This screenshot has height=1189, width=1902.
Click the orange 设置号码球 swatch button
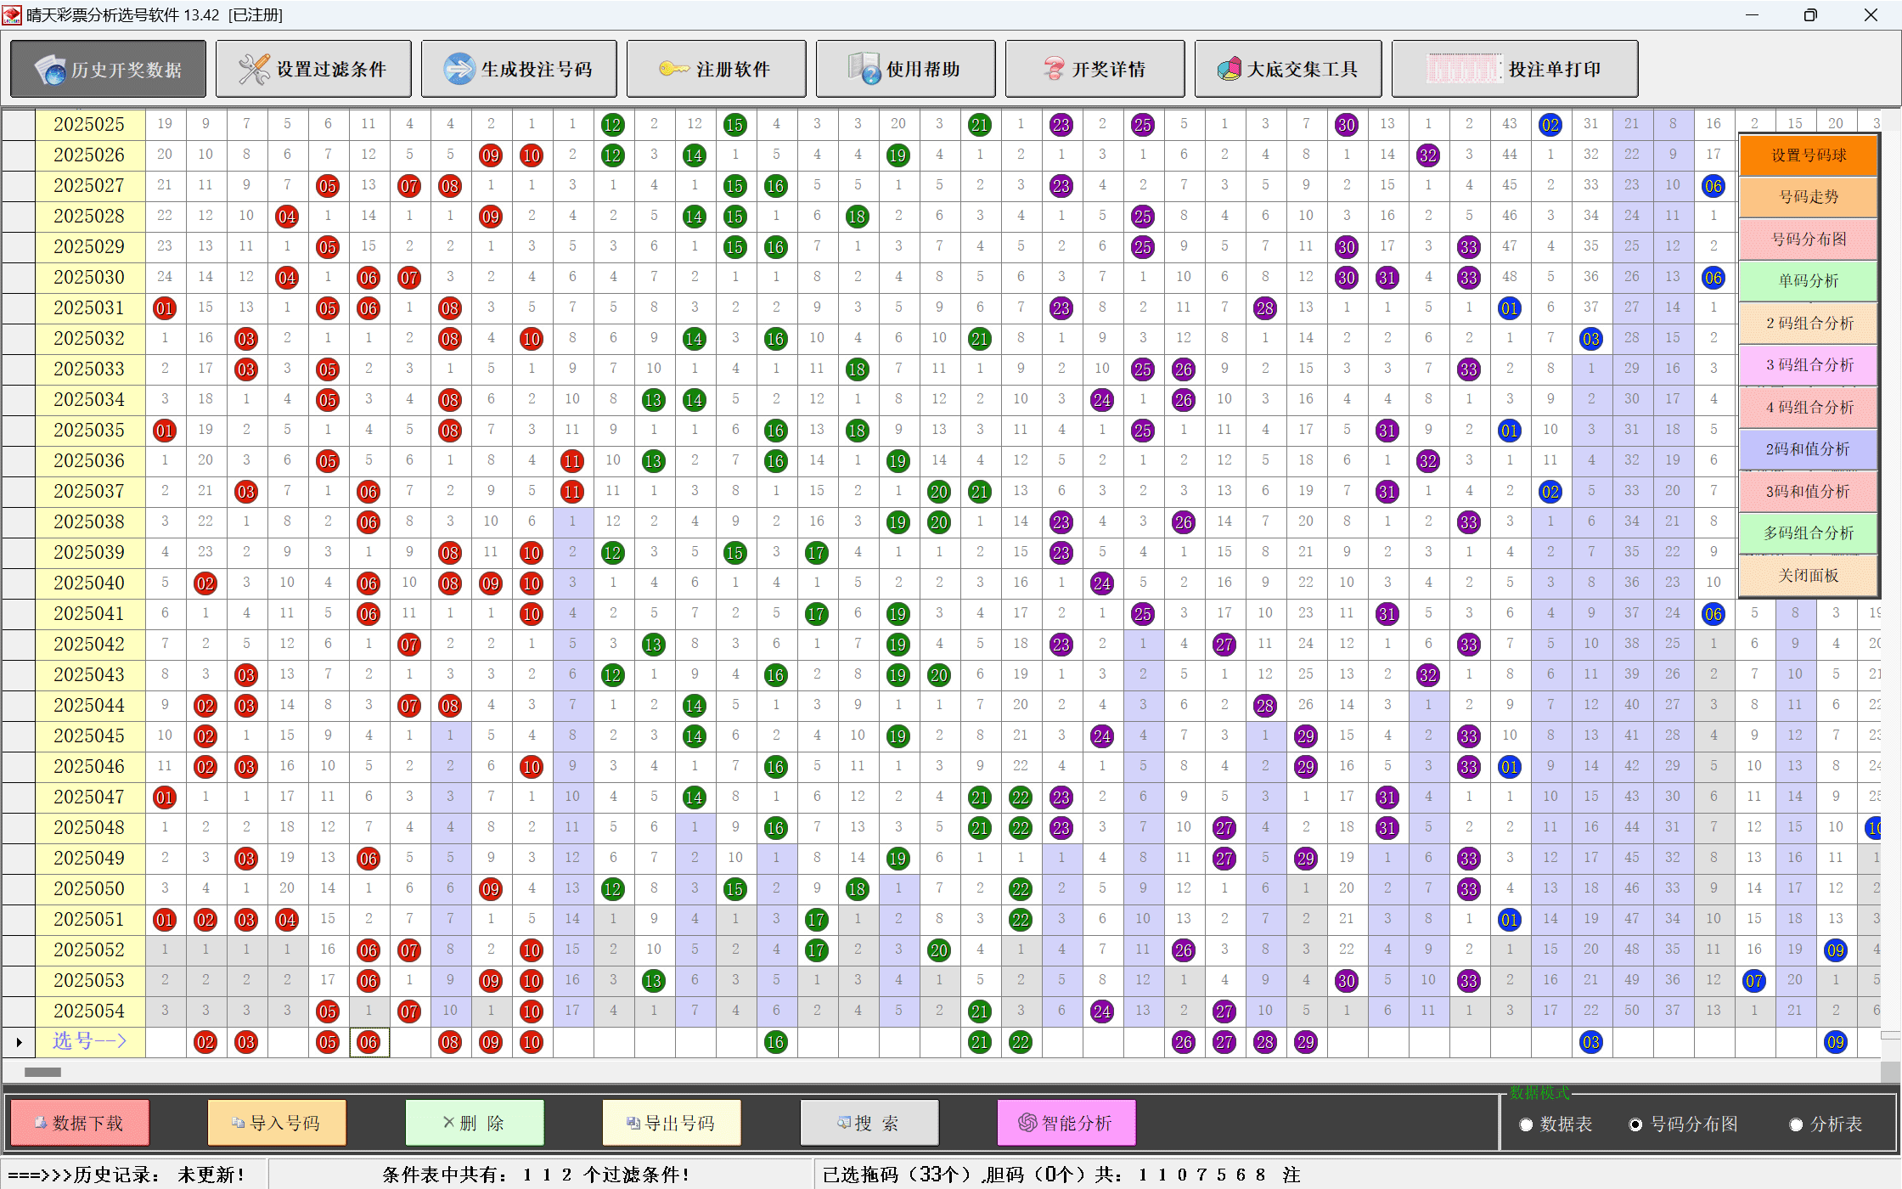pyautogui.click(x=1808, y=155)
